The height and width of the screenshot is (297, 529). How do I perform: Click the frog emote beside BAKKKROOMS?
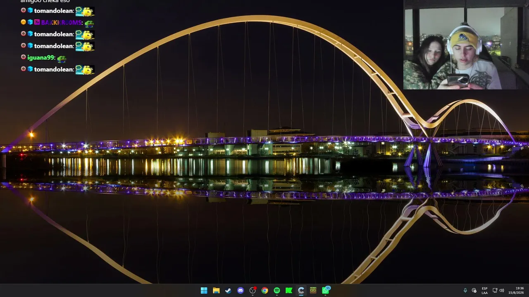point(89,23)
